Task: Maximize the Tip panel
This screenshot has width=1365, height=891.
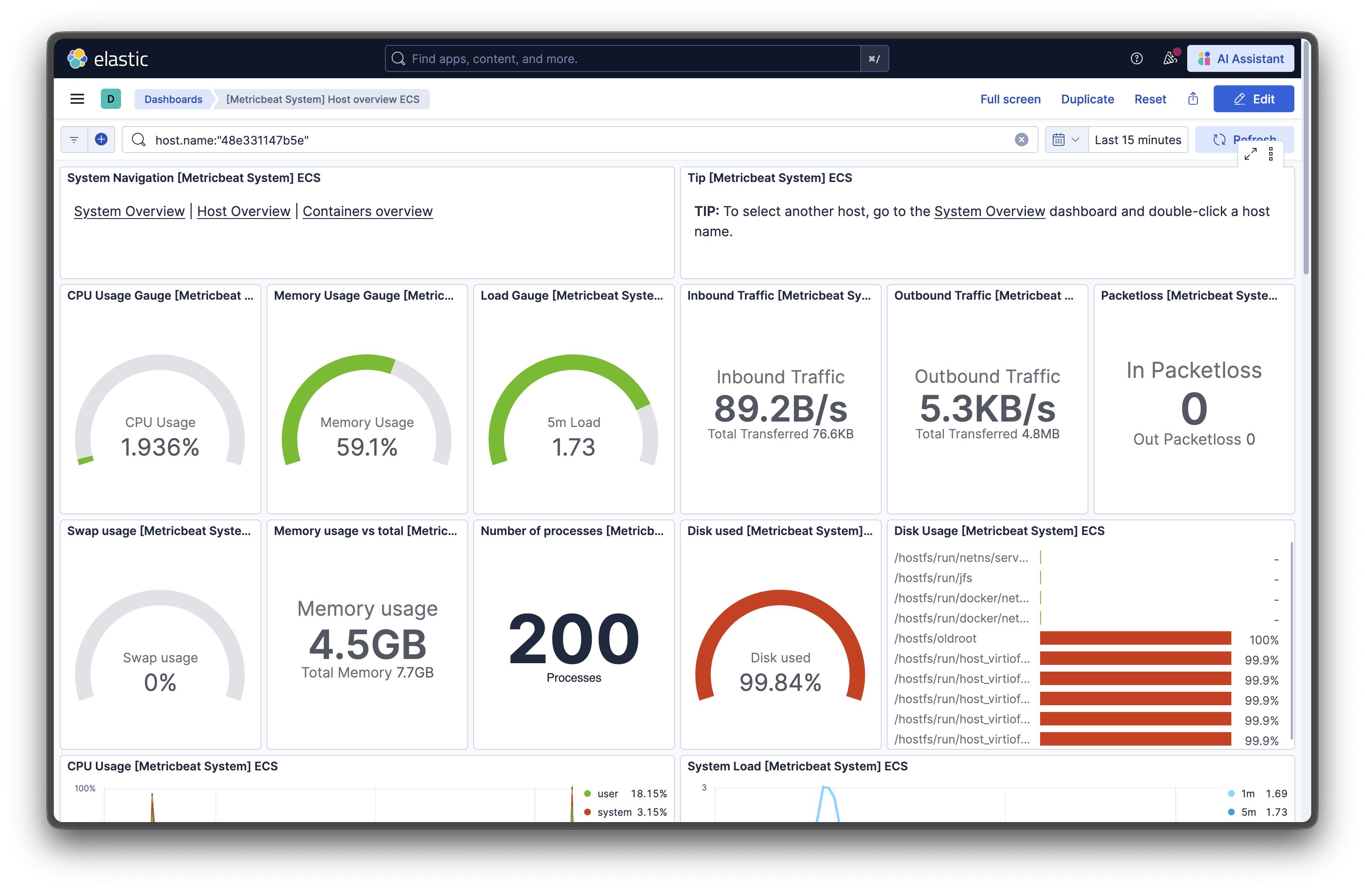Action: click(x=1250, y=154)
